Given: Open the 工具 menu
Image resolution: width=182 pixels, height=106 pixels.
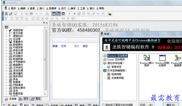Looking at the screenshot, I should coord(81,8).
